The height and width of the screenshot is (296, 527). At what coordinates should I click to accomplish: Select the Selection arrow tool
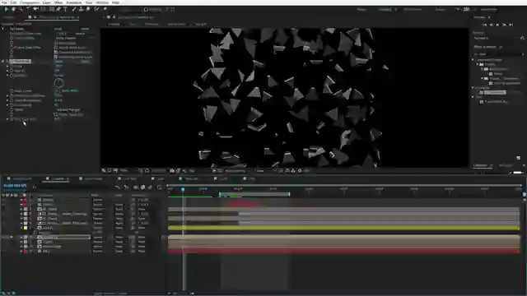tap(6, 9)
